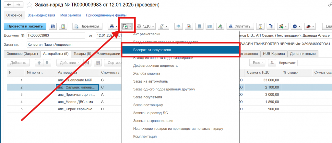
Task: Open the Действия dropdown
Action: (68, 63)
